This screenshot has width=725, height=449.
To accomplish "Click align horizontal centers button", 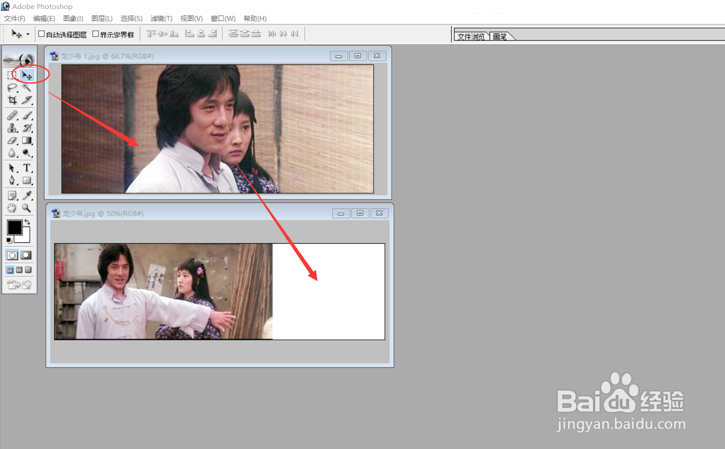I will coord(201,34).
